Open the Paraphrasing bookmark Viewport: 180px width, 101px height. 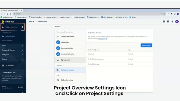coord(21,17)
